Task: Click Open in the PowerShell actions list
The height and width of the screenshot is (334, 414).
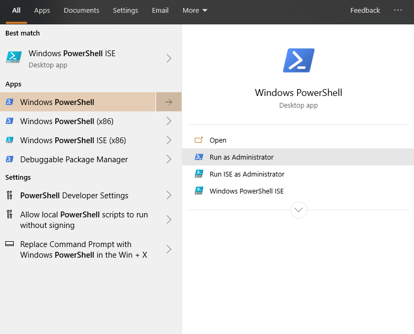Action: click(218, 140)
